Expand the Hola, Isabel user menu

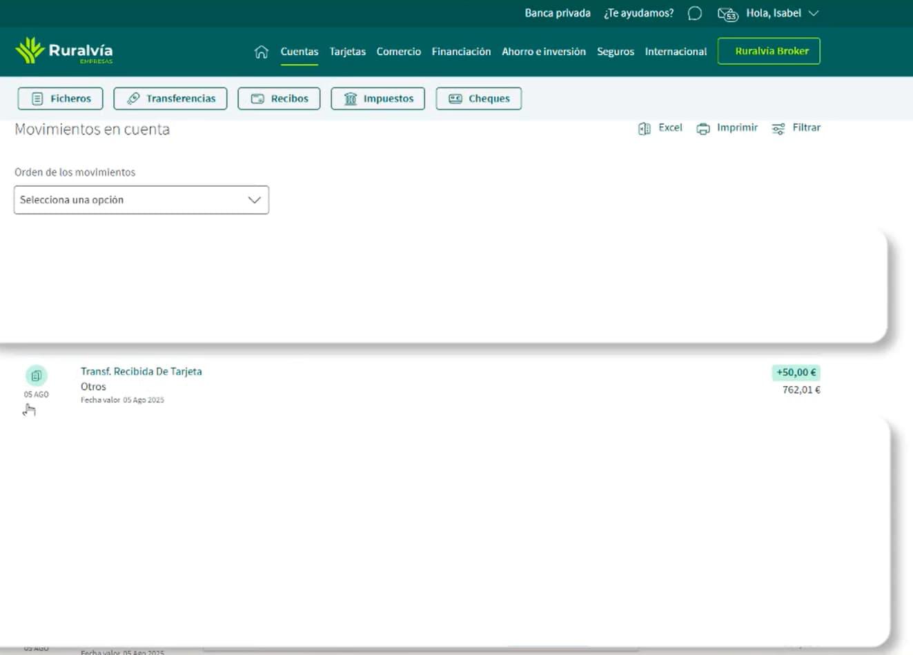pyautogui.click(x=782, y=13)
